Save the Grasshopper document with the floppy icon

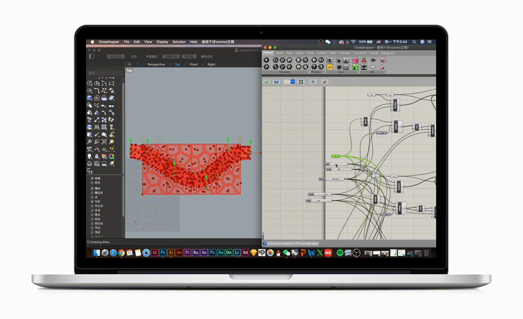(x=276, y=82)
